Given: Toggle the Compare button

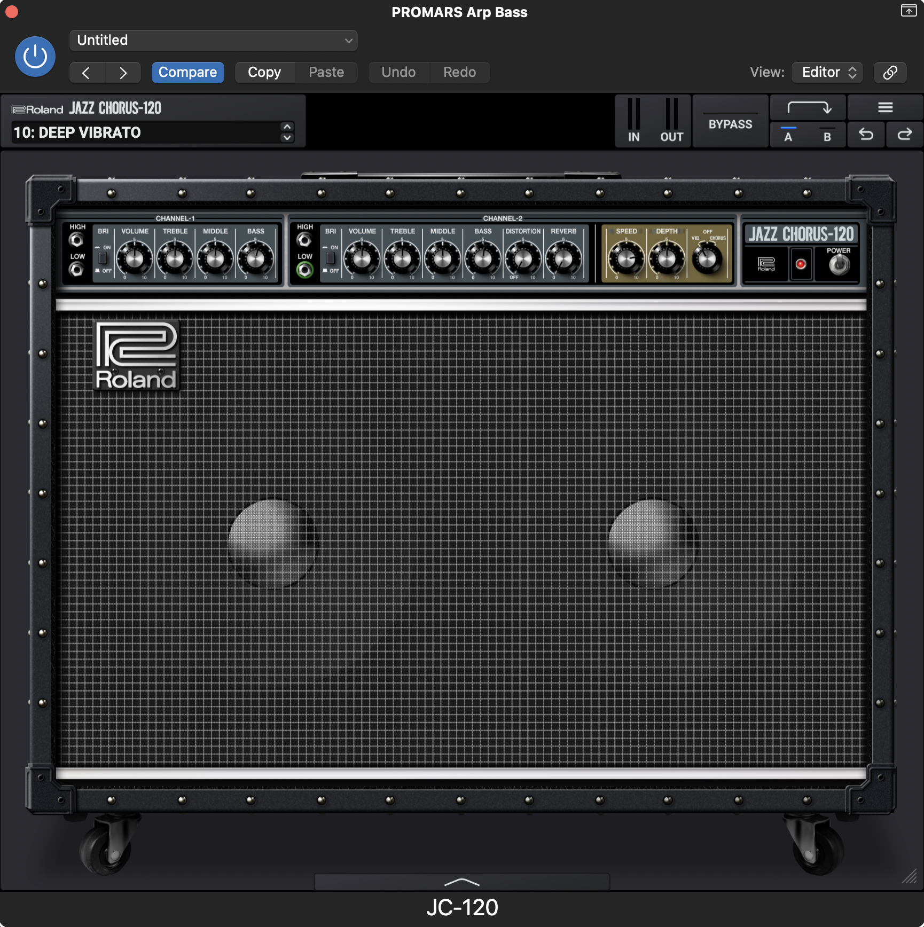Looking at the screenshot, I should pos(188,73).
